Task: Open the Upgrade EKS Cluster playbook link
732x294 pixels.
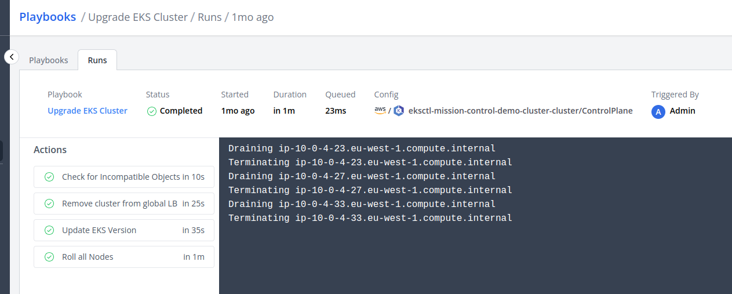Action: pyautogui.click(x=88, y=111)
